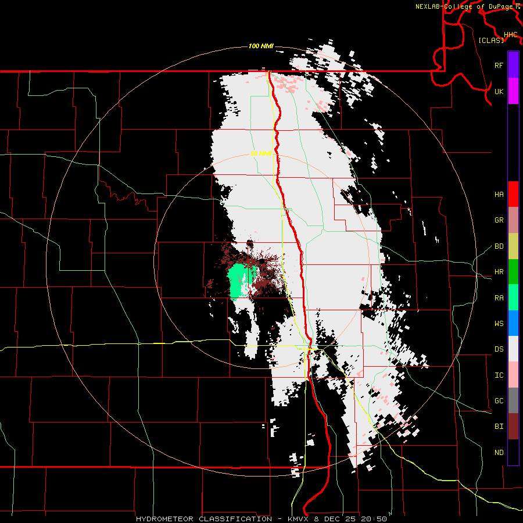
Task: Click the [CLAS] label
Action: point(491,40)
